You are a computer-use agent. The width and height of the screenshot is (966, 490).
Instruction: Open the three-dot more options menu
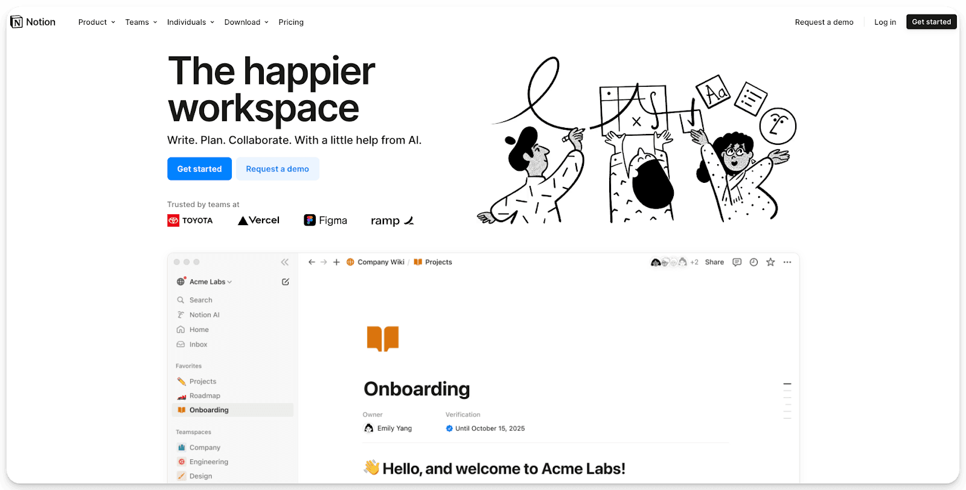tap(787, 262)
